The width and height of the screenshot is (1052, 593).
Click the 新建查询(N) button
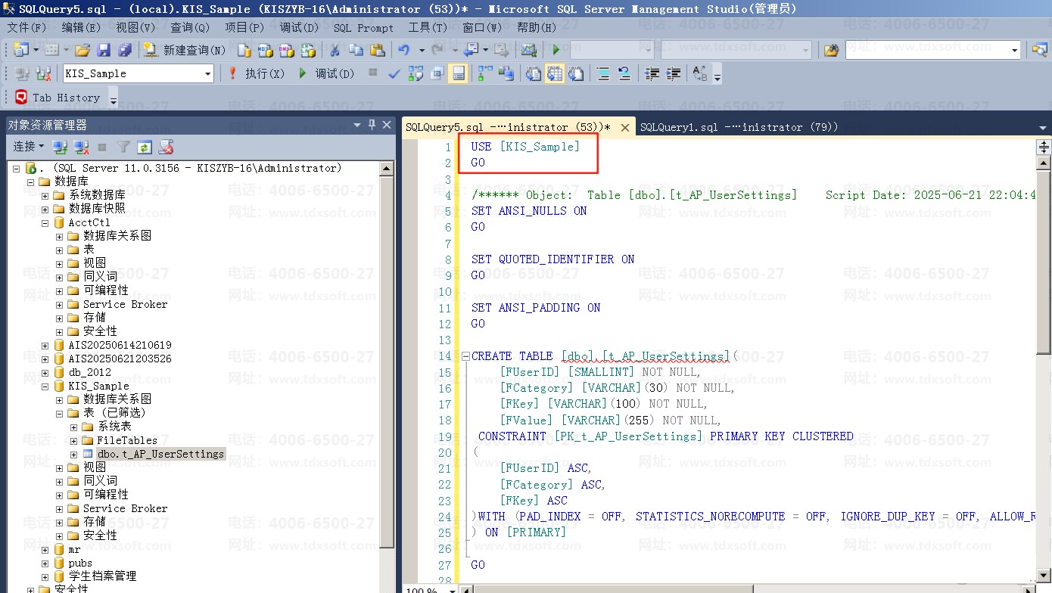(x=185, y=50)
